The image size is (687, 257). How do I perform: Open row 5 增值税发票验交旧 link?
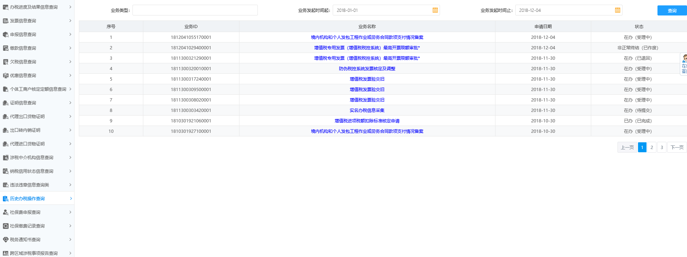(367, 79)
